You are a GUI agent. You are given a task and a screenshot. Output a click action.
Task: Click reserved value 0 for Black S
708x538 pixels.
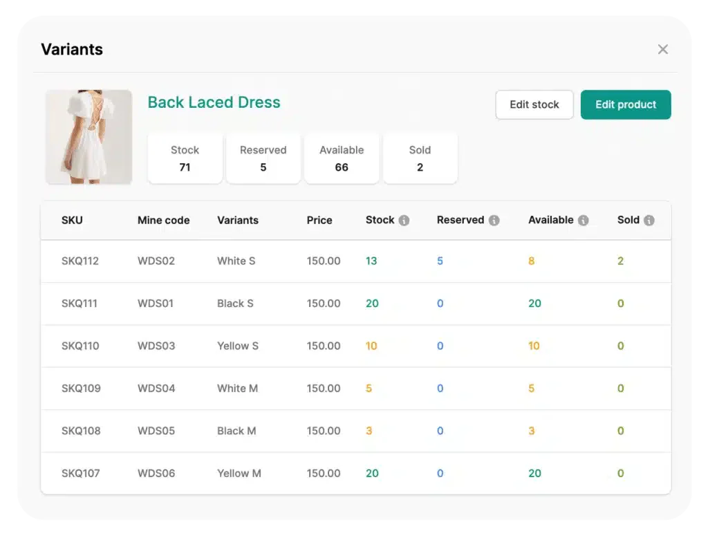pos(440,304)
